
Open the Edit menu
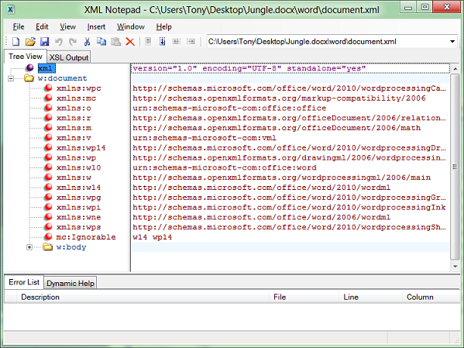coord(42,27)
